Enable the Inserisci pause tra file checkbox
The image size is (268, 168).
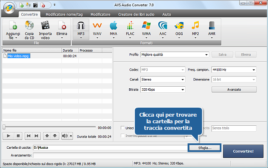click(122, 136)
